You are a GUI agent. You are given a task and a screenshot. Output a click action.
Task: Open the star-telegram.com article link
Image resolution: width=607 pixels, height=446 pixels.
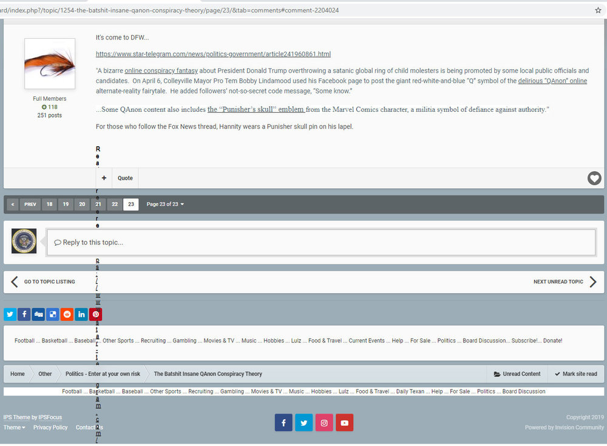pyautogui.click(x=213, y=54)
